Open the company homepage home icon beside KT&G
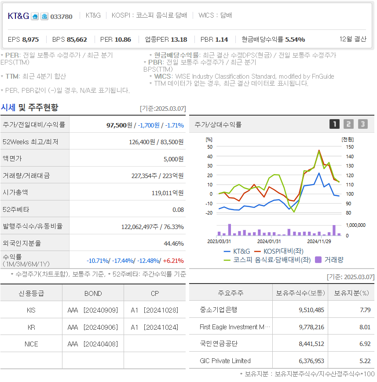The height and width of the screenshot is (382, 377). pos(34,16)
